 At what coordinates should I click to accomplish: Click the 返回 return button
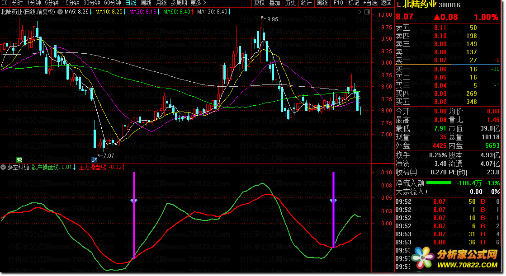(386, 3)
